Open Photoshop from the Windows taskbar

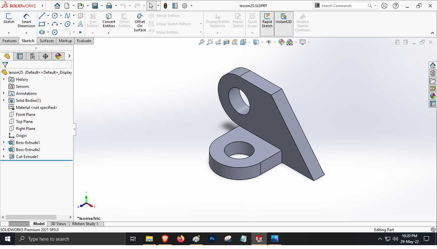[212, 239]
